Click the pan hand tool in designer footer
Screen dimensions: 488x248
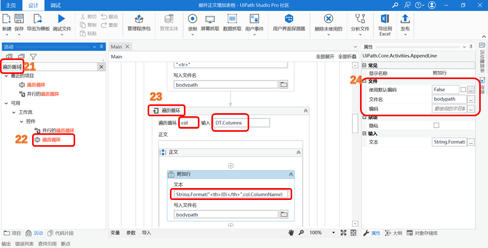pos(291,233)
